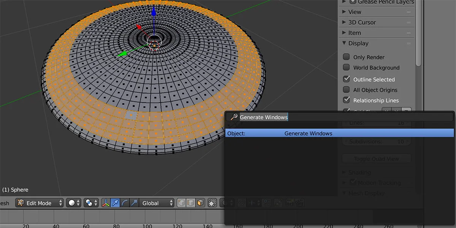Activate the Scale manipulator
Image resolution: width=456 pixels, height=228 pixels.
pyautogui.click(x=133, y=203)
